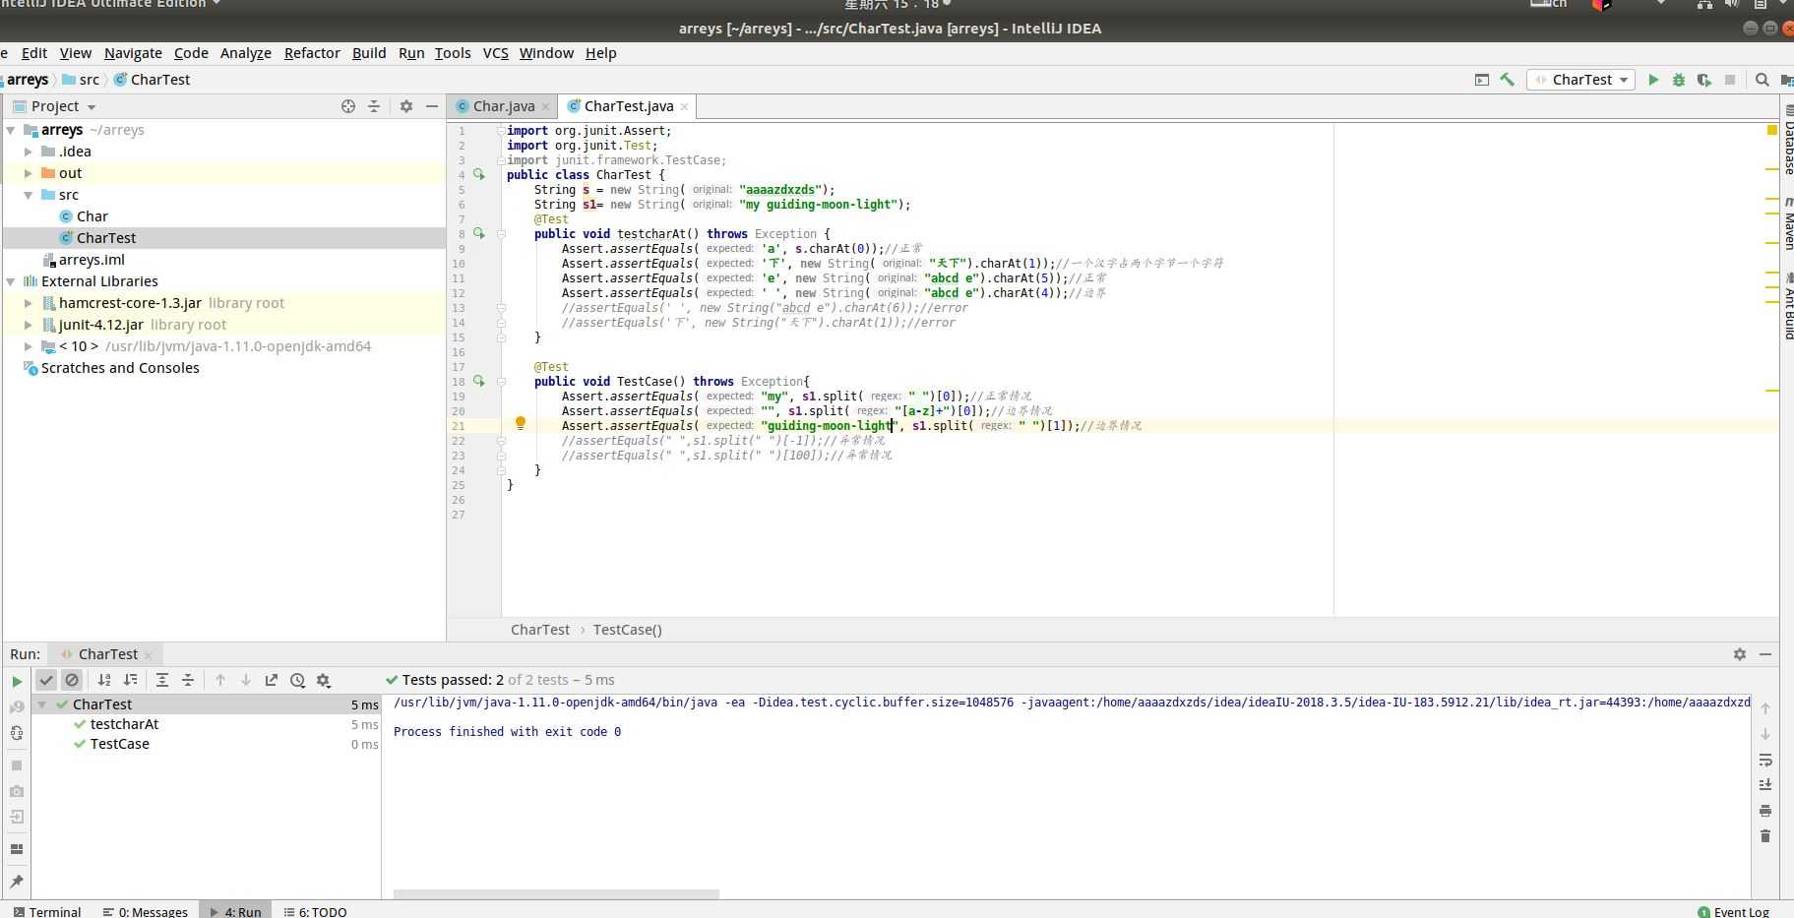This screenshot has width=1794, height=918.
Task: Print the console output
Action: point(1765,811)
